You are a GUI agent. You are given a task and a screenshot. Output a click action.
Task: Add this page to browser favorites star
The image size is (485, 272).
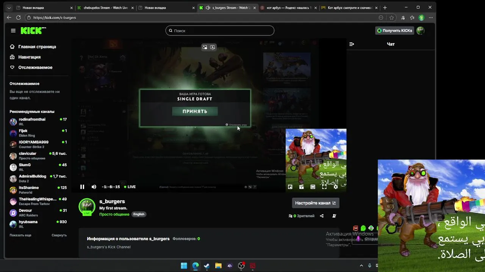[x=391, y=17]
